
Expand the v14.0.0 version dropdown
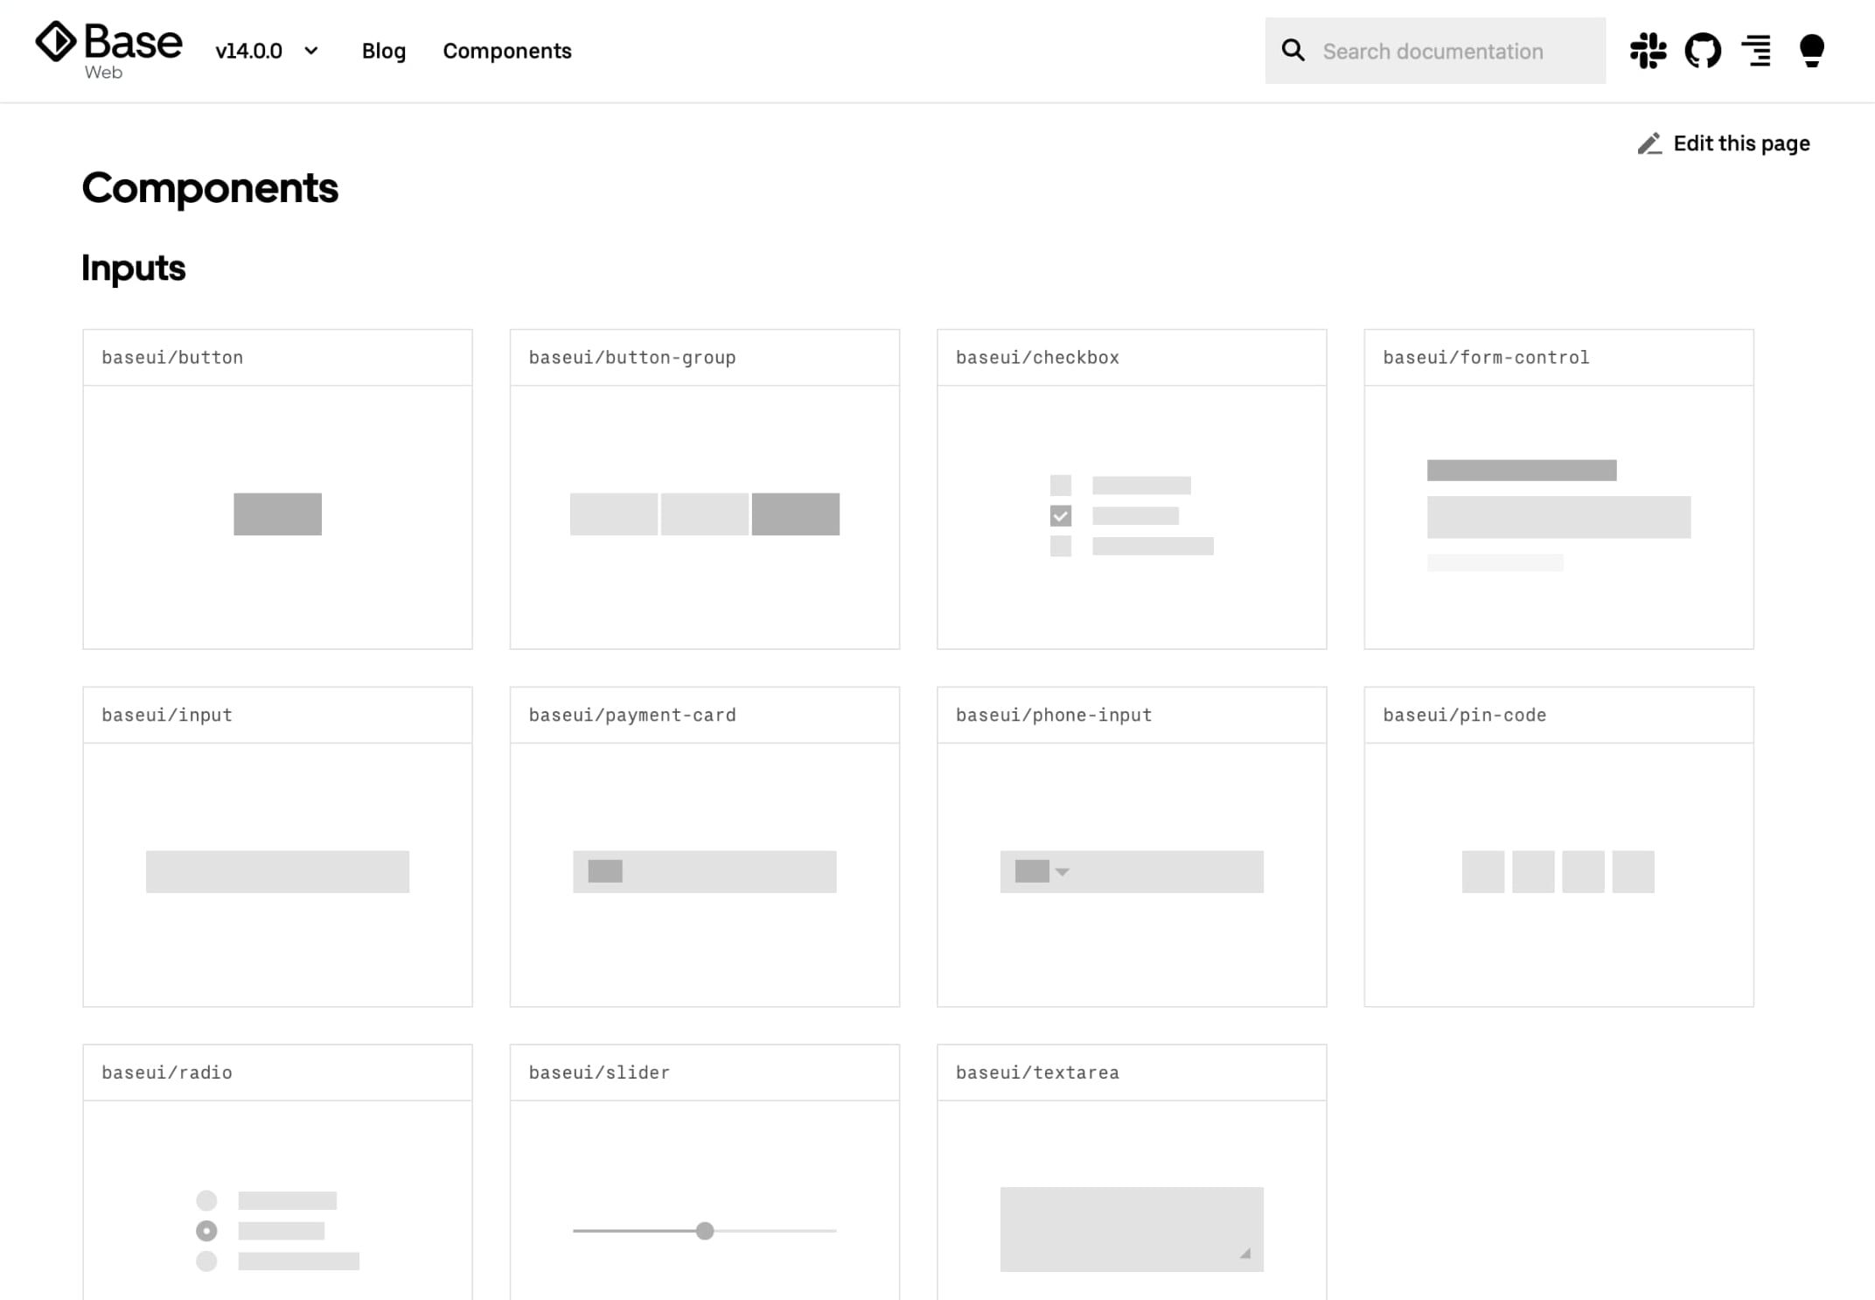click(x=249, y=51)
